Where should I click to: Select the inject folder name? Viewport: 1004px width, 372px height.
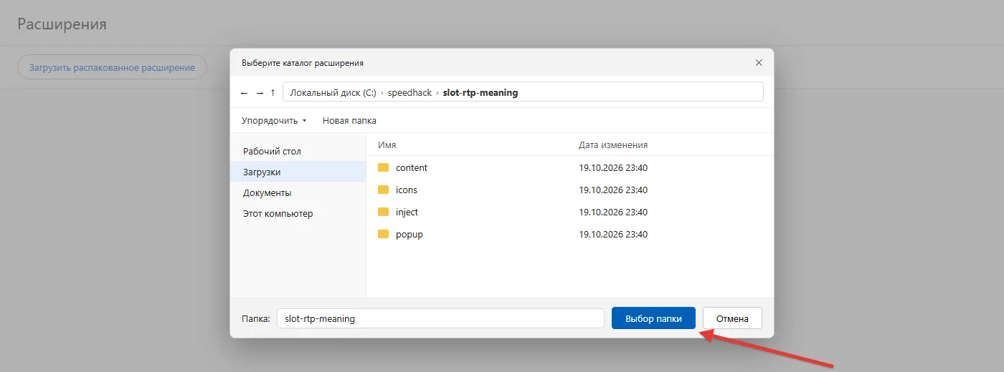pyautogui.click(x=407, y=212)
